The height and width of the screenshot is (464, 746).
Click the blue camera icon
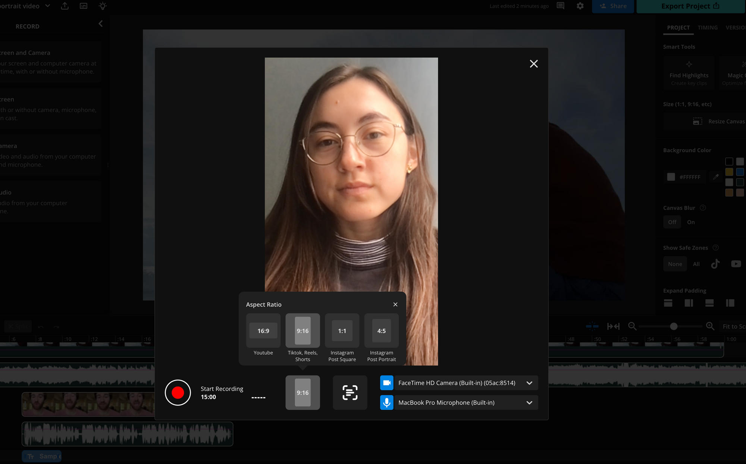tap(387, 383)
